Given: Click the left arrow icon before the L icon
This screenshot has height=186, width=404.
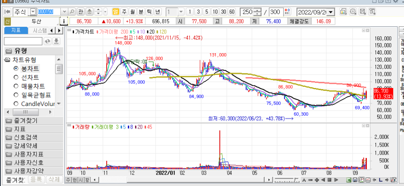Looking at the screenshot, I should pyautogui.click(x=374, y=180).
